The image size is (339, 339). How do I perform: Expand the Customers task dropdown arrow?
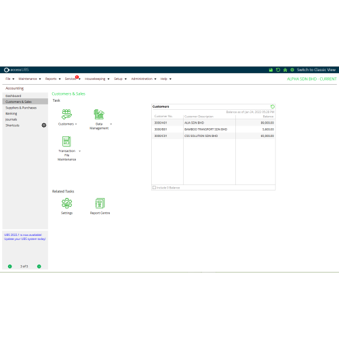point(76,124)
